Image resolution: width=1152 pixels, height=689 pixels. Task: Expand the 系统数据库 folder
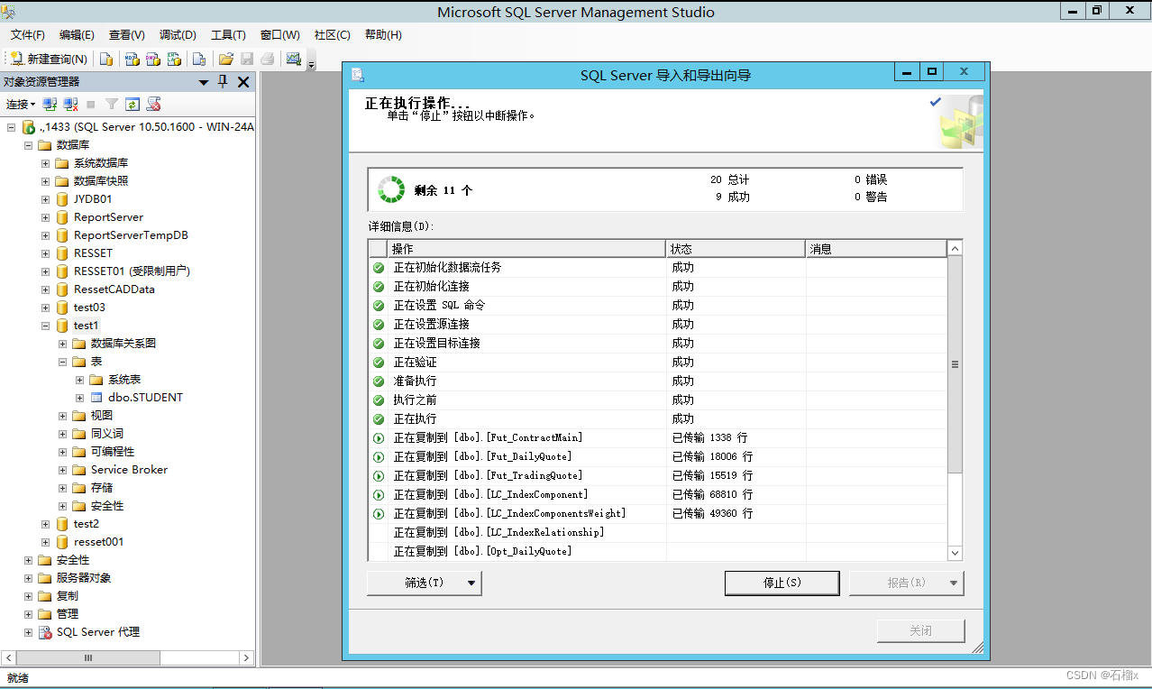click(45, 163)
